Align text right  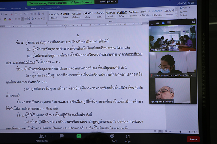coord(22,19)
